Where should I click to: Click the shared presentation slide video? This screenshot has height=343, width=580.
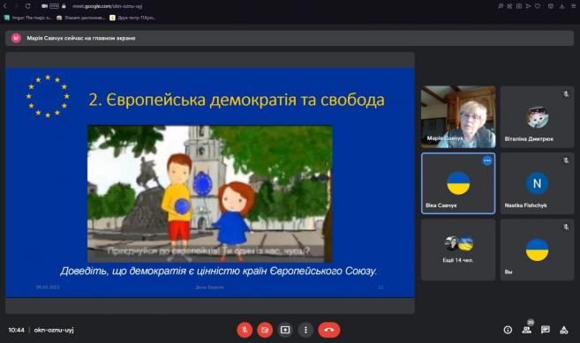[210, 194]
